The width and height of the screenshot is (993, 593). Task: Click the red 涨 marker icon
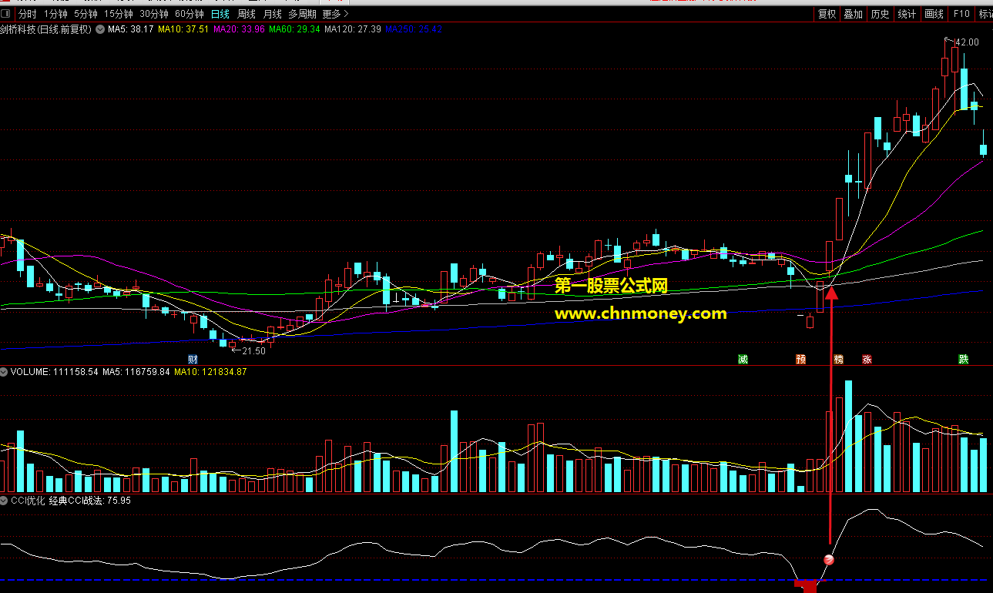coord(867,359)
